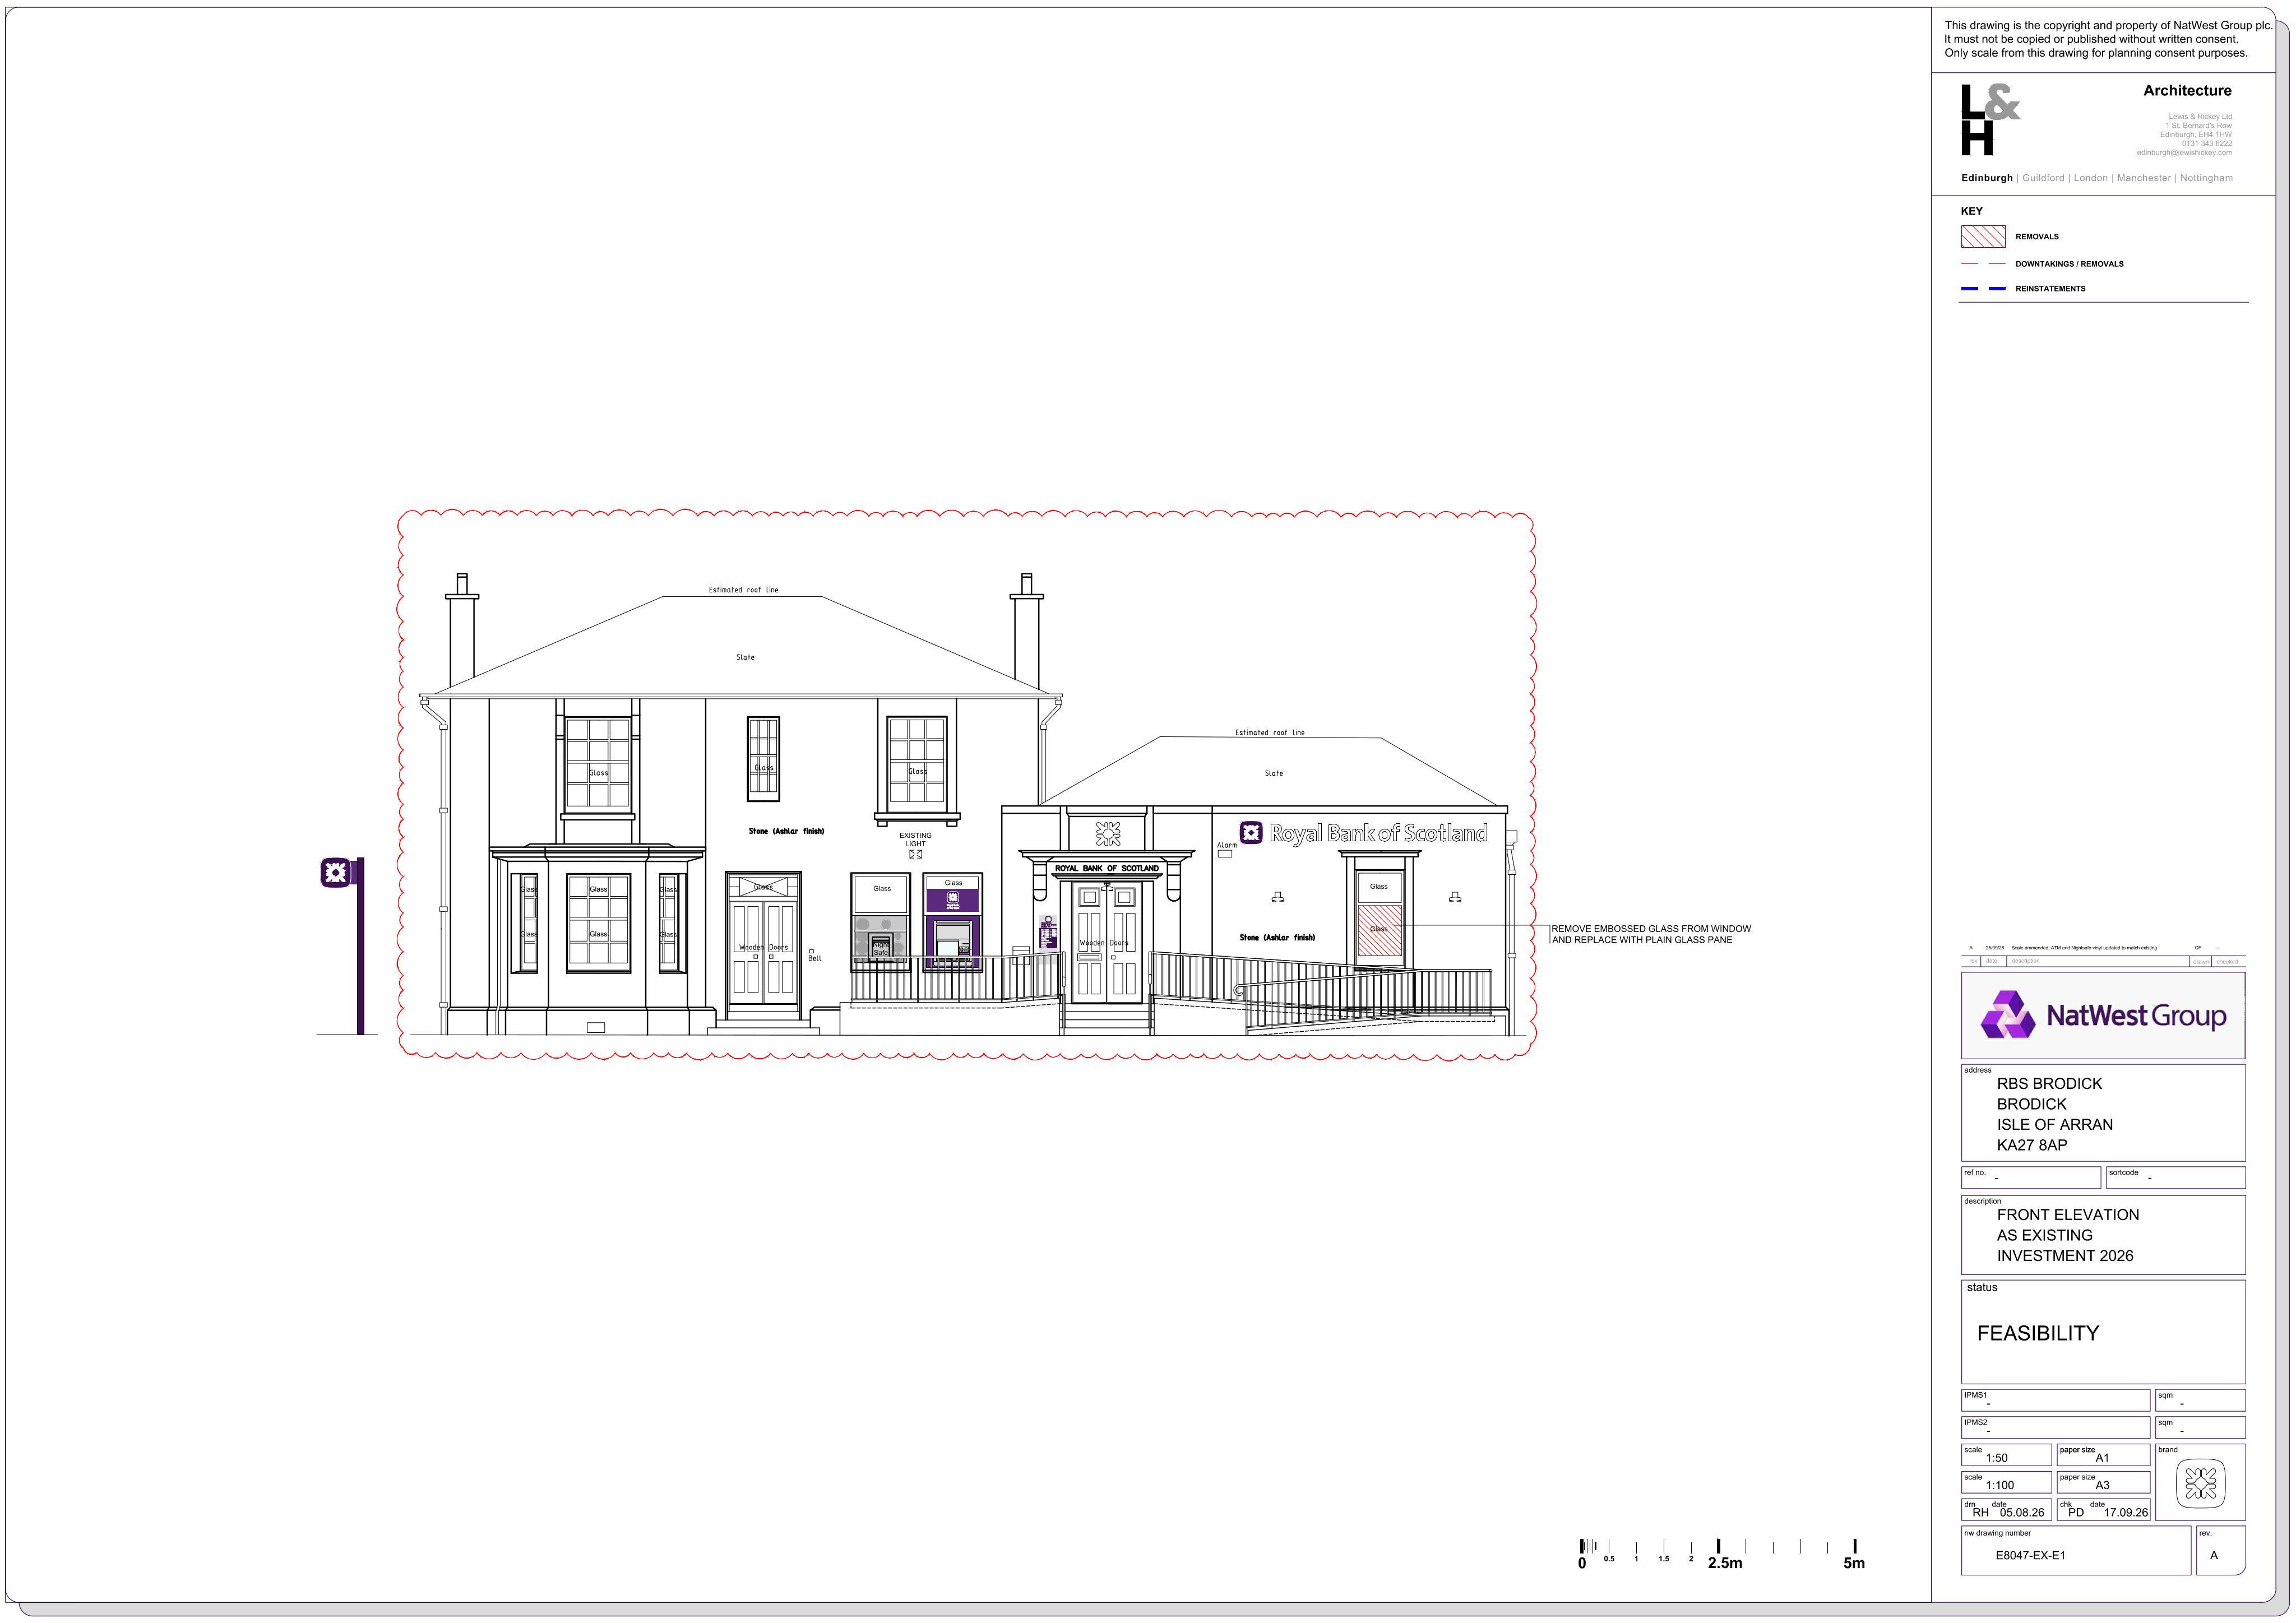Click the 'Edinburgh' office name
Image resolution: width=2296 pixels, height=1623 pixels.
pos(1986,178)
